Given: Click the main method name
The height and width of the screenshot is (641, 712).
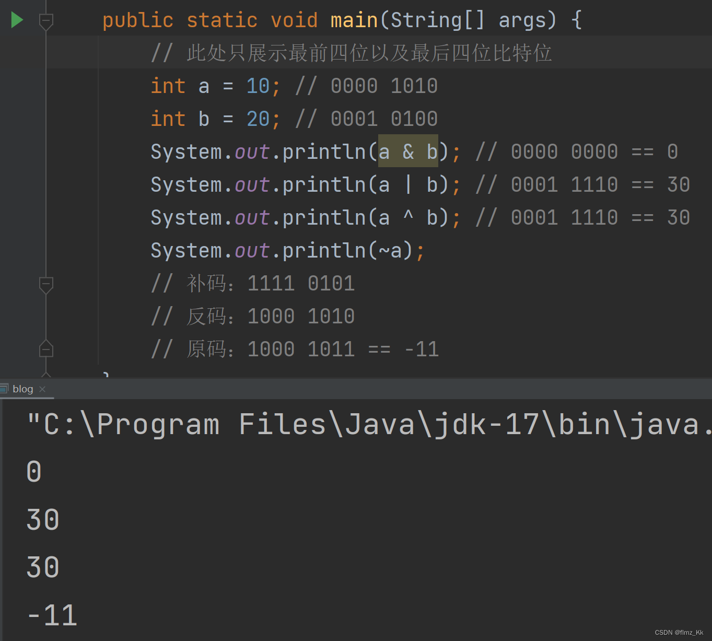Looking at the screenshot, I should tap(354, 20).
